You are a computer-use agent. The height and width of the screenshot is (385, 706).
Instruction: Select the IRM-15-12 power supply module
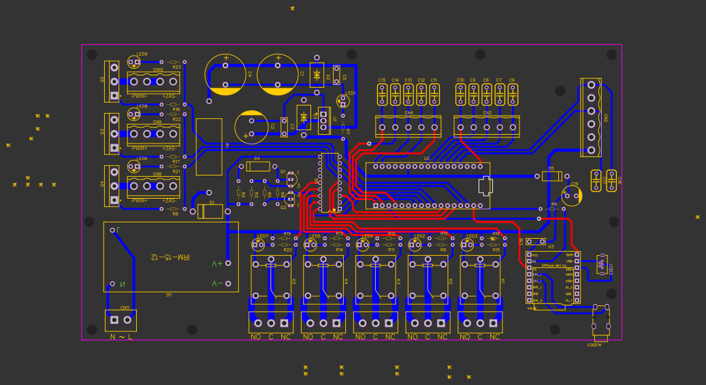171,257
